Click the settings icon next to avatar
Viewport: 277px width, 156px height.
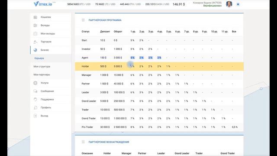tap(238, 4)
